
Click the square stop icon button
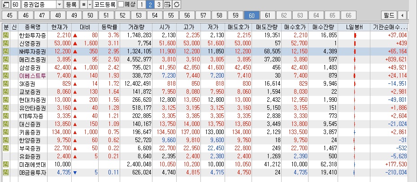click(84, 4)
